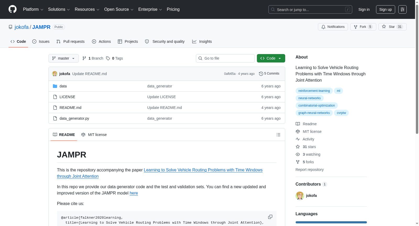This screenshot has width=419, height=226.
Task: Expand the Enterprise menu
Action: (x=150, y=9)
